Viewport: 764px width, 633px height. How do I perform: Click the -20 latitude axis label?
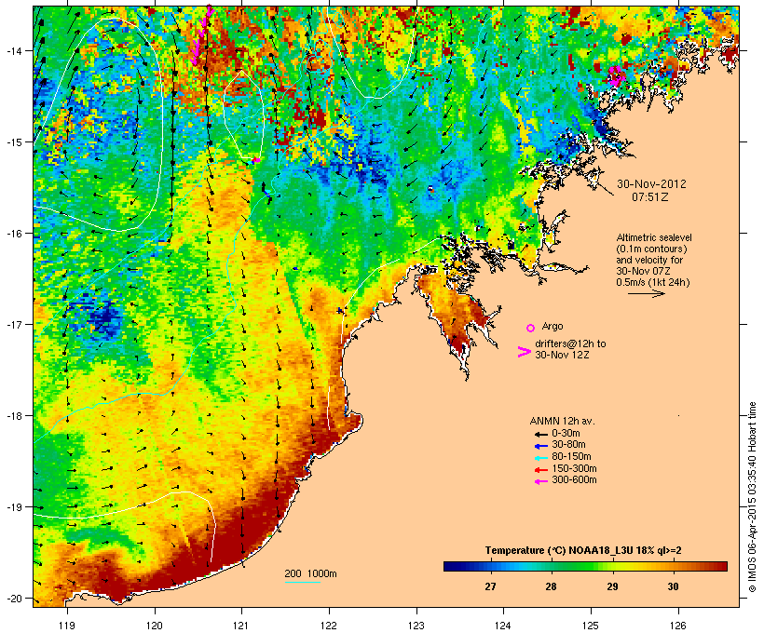tap(14, 598)
